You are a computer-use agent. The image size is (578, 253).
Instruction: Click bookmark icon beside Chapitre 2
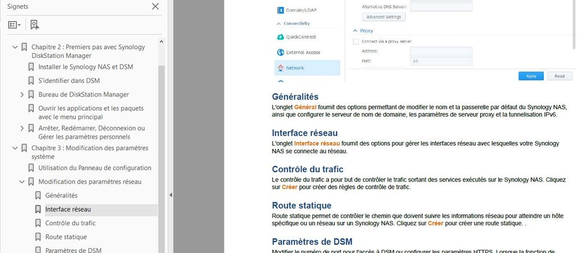point(24,47)
